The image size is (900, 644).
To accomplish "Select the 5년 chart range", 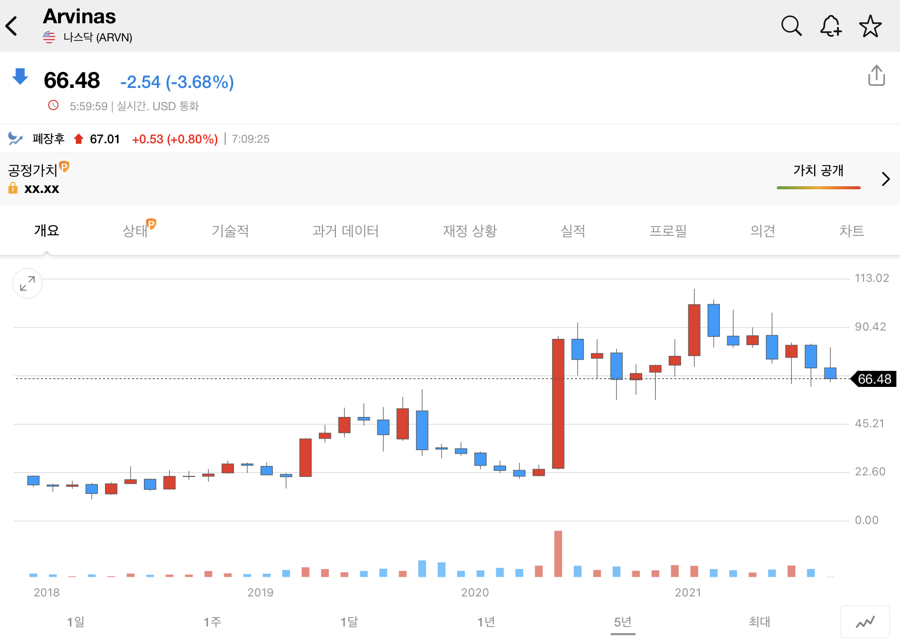I will [623, 622].
